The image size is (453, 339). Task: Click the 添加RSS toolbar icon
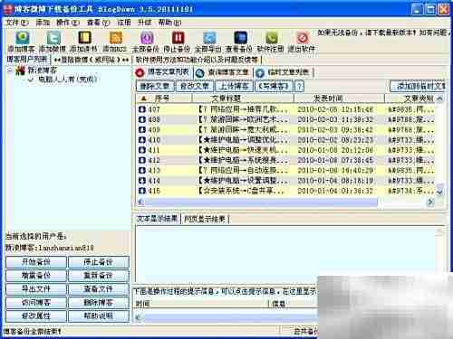click(x=116, y=38)
